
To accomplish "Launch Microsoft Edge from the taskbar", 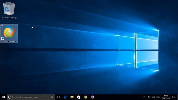I will click(65, 97).
